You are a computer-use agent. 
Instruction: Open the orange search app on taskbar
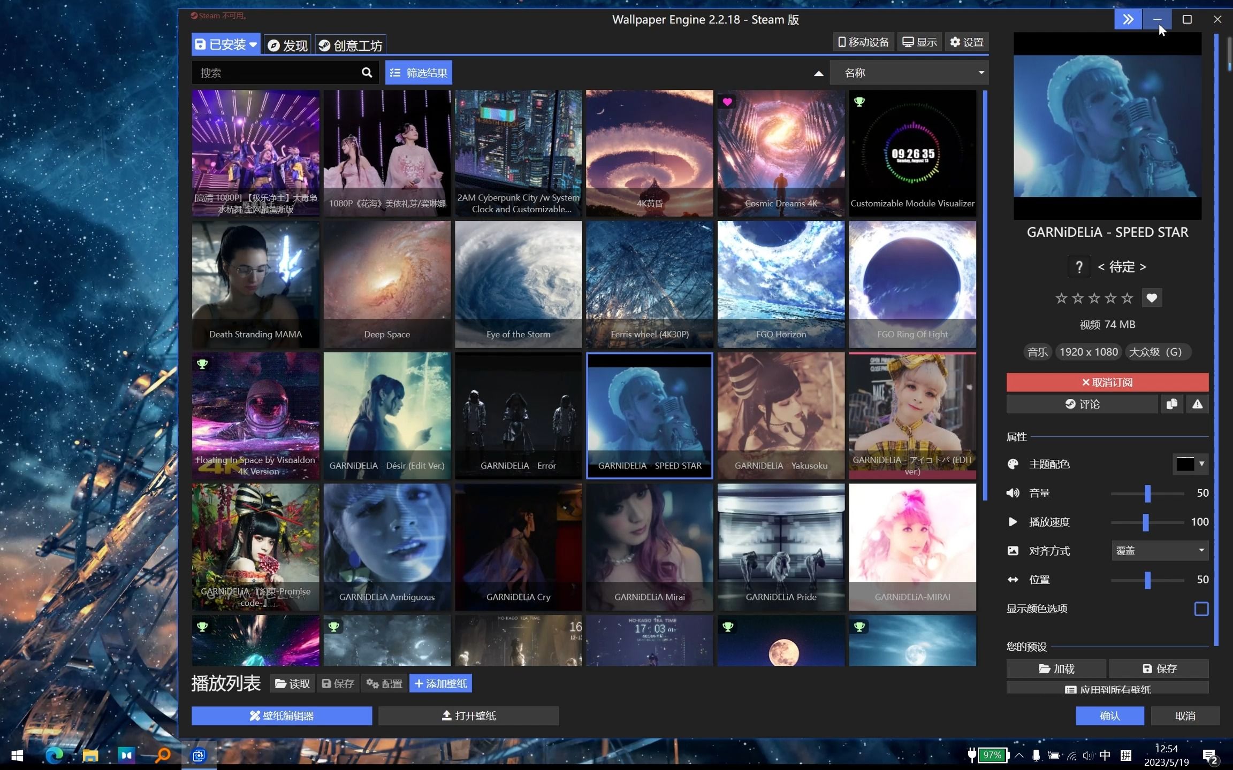coord(162,755)
